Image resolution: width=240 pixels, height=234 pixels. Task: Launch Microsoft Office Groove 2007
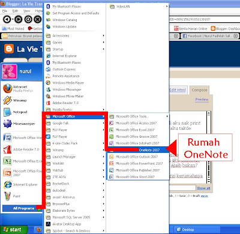coord(139,137)
